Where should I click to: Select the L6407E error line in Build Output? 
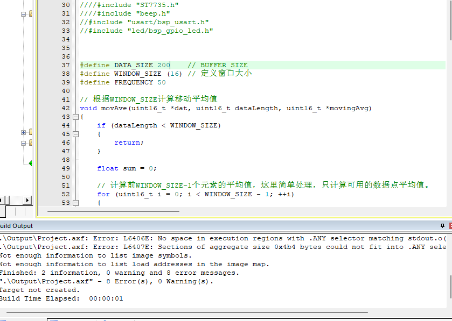point(223,247)
